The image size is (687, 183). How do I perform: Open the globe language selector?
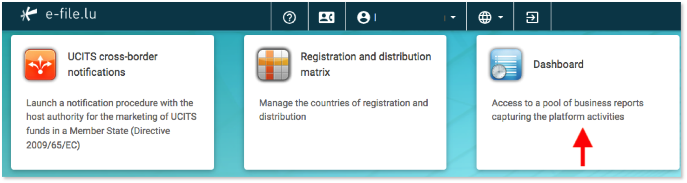tap(485, 18)
